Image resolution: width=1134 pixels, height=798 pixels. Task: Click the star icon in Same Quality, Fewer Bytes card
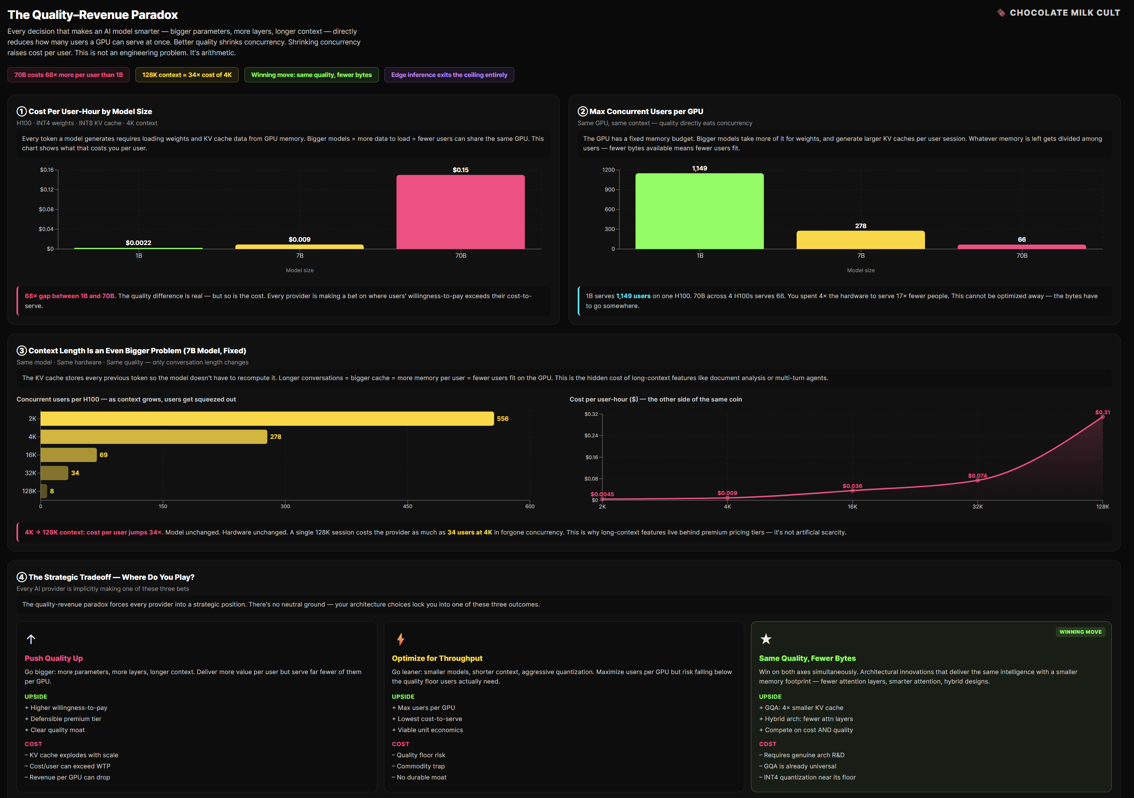tap(766, 639)
